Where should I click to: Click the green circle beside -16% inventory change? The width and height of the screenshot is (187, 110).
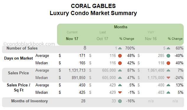[120, 101]
